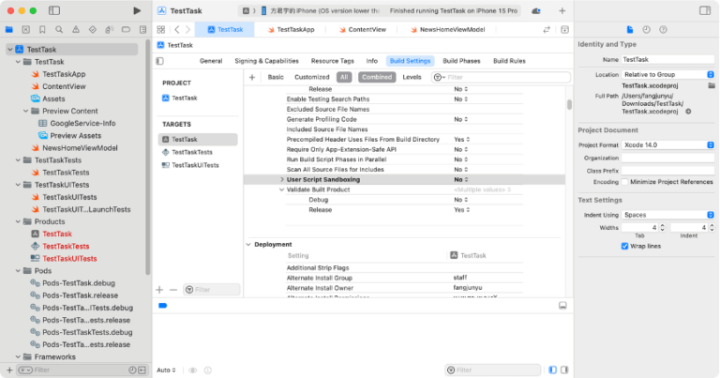Toggle Minimize Project References checkbox
The image size is (720, 378).
625,181
